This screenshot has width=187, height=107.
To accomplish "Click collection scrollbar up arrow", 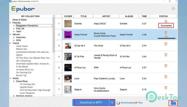I will click(x=53, y=16).
